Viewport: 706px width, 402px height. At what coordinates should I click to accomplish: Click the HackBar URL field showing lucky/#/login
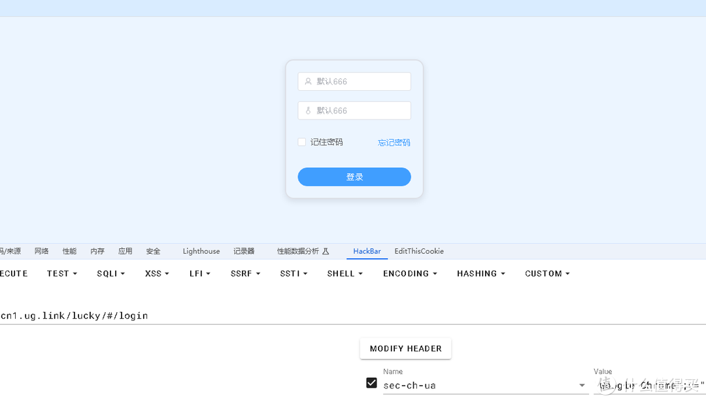(353, 316)
